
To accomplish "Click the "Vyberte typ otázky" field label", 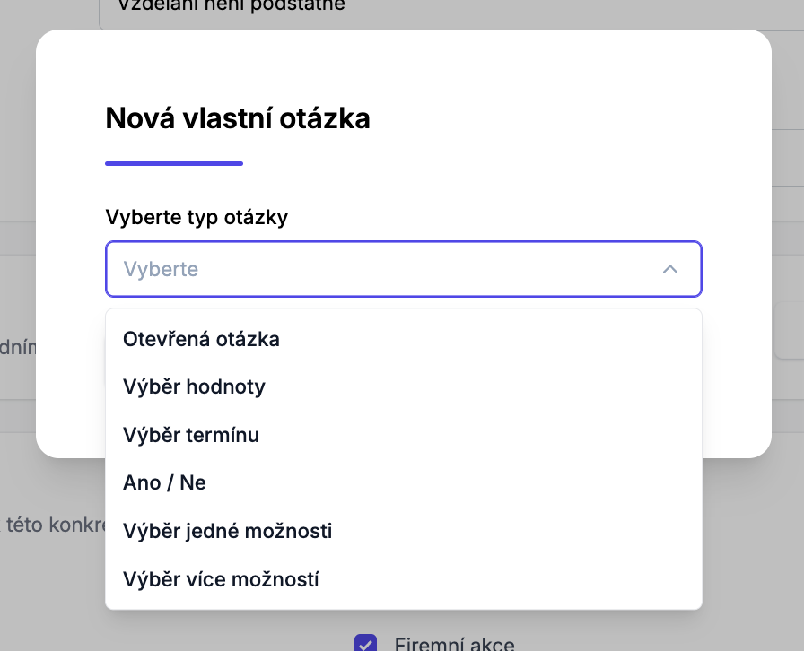I will pos(197,217).
